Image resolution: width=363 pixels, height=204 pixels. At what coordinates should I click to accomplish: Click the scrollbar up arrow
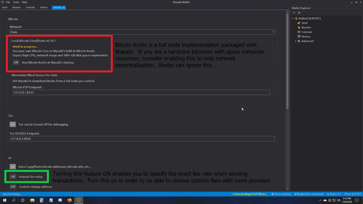coord(287,12)
